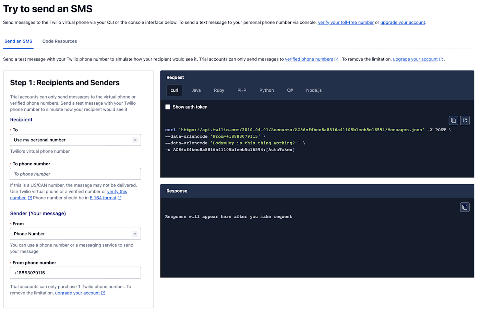Switch to the Send an SMS tab
The height and width of the screenshot is (311, 480).
[x=18, y=41]
